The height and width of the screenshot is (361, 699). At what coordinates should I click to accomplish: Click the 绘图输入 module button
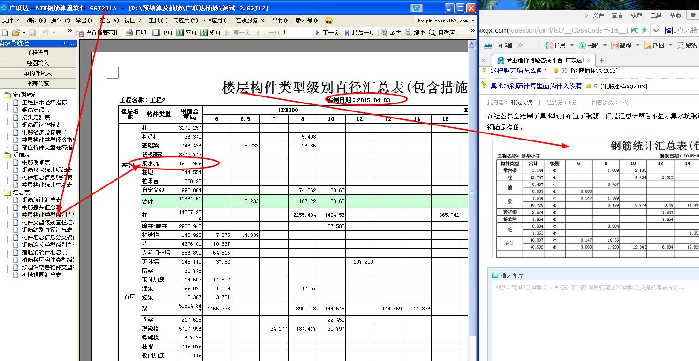[38, 63]
